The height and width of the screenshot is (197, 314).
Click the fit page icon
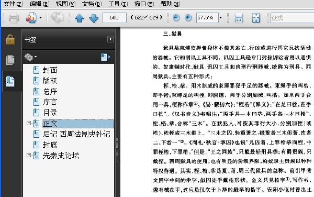pos(256,18)
